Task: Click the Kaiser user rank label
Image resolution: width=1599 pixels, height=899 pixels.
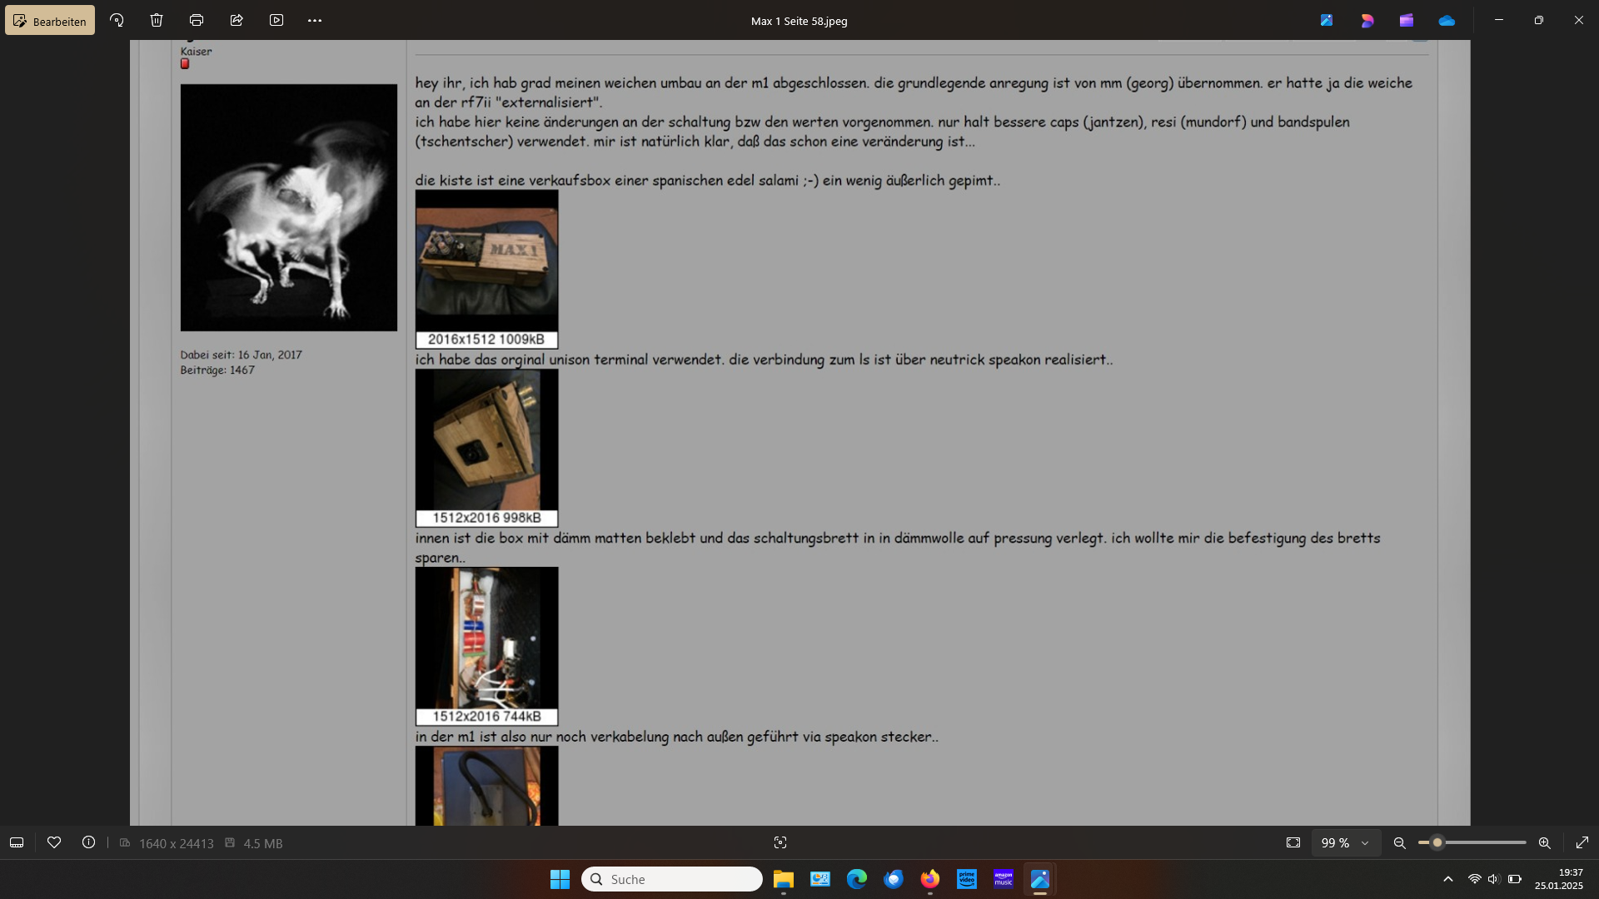Action: click(x=197, y=51)
